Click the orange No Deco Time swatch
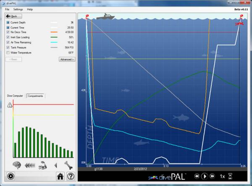Screen dimensions: 252x186 (54, 32)
